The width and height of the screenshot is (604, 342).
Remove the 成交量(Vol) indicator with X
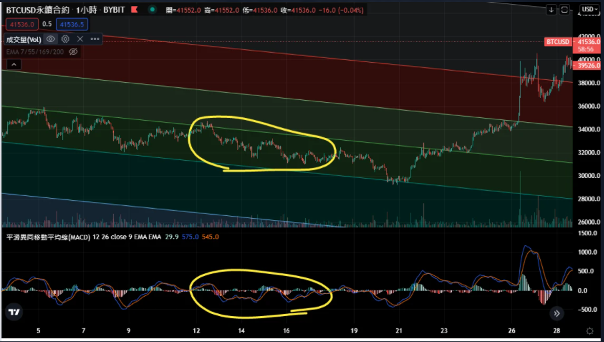click(80, 39)
